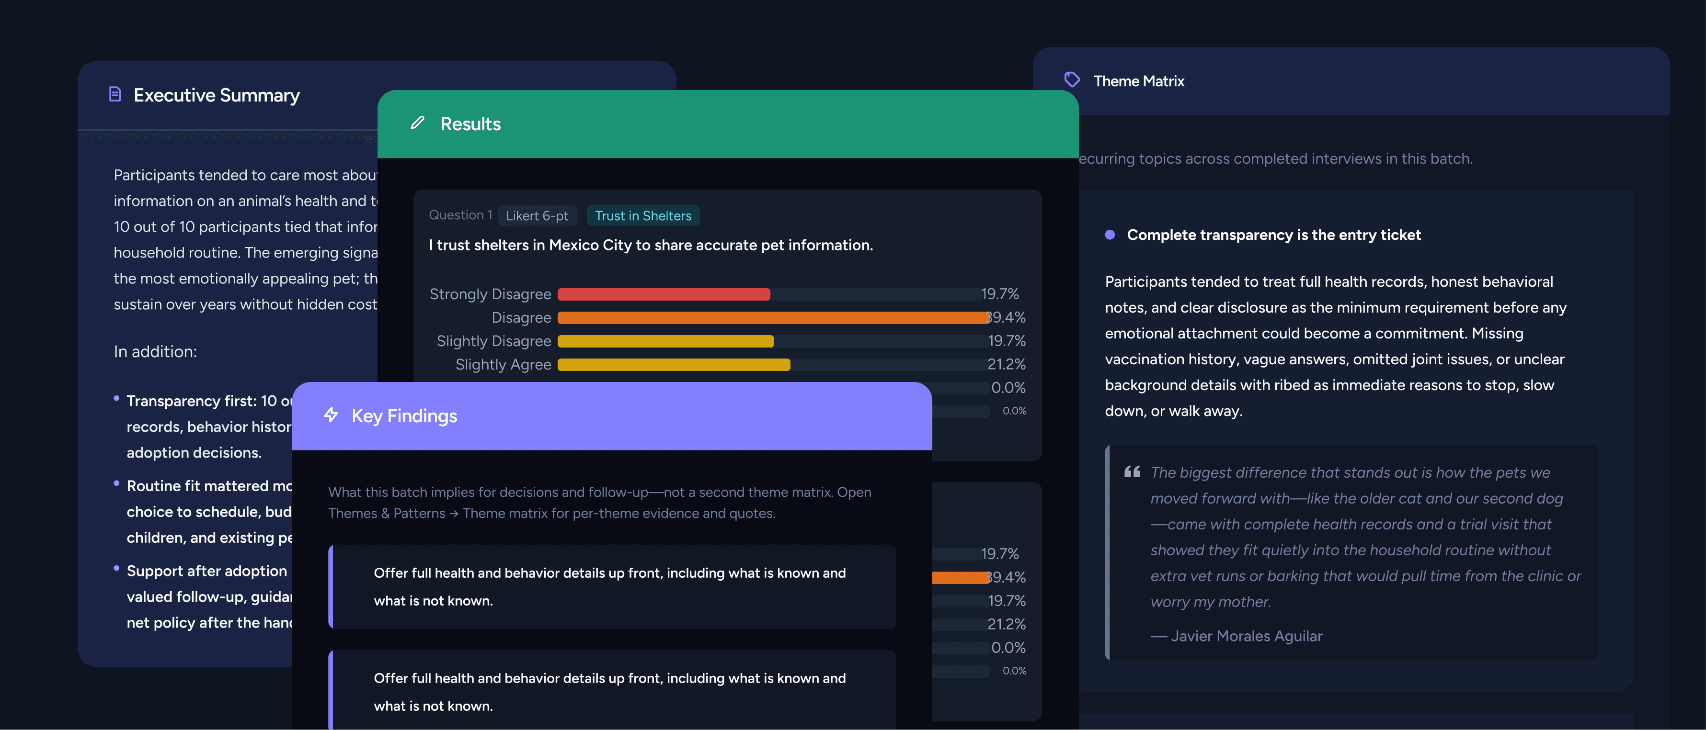This screenshot has height=730, width=1706.
Task: Click the orange Disagree bar
Action: [774, 318]
